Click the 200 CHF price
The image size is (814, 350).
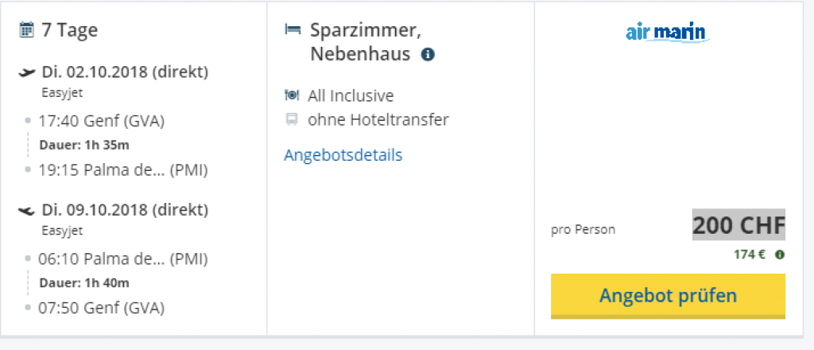(x=738, y=227)
